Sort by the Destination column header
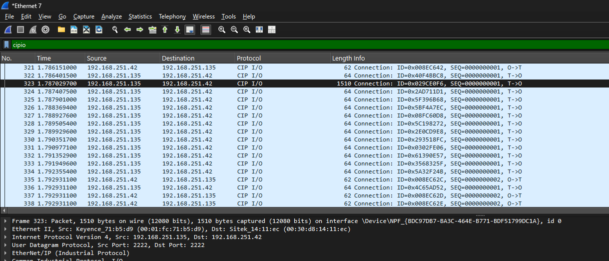Viewport: 609px width, 261px height. click(x=197, y=58)
